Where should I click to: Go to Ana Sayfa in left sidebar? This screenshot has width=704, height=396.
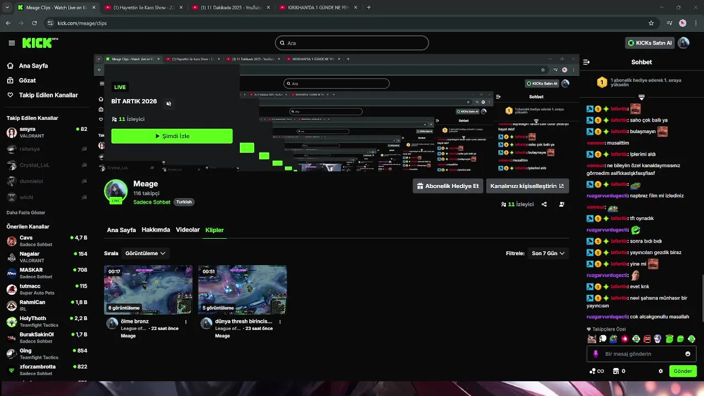(x=33, y=66)
